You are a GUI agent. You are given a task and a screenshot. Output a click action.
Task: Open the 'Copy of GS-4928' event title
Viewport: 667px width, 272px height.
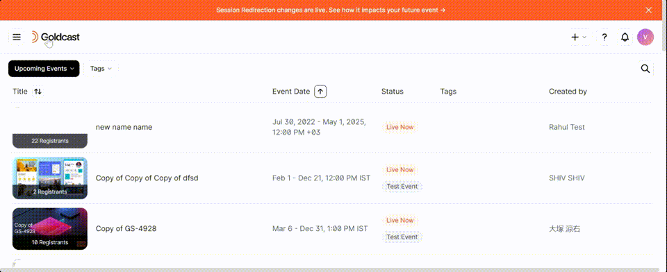tap(126, 229)
